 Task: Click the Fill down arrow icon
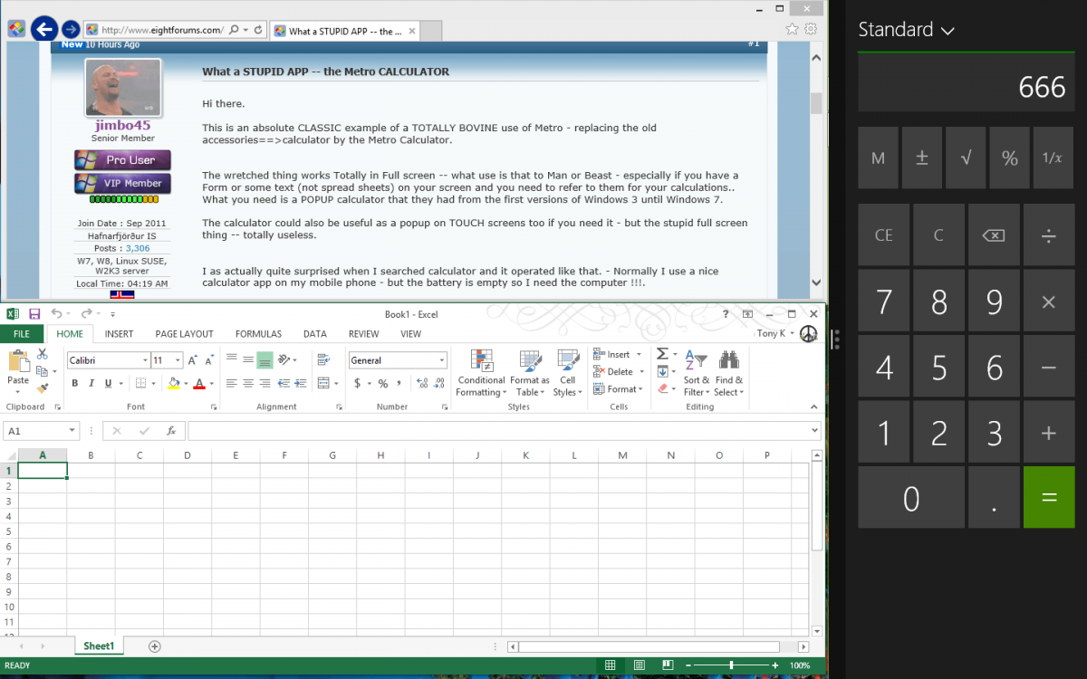click(x=662, y=371)
